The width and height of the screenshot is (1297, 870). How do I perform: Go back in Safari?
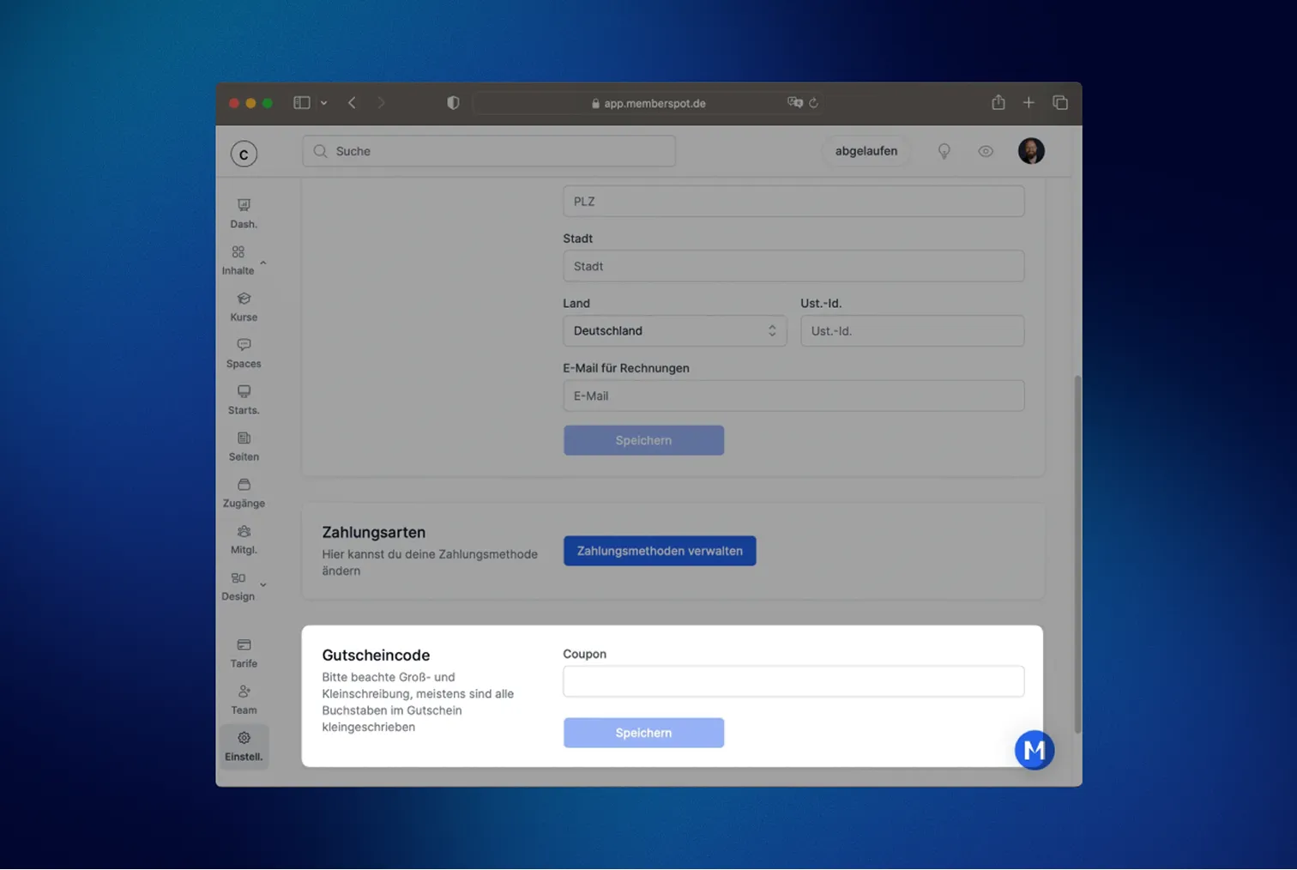[x=352, y=103]
